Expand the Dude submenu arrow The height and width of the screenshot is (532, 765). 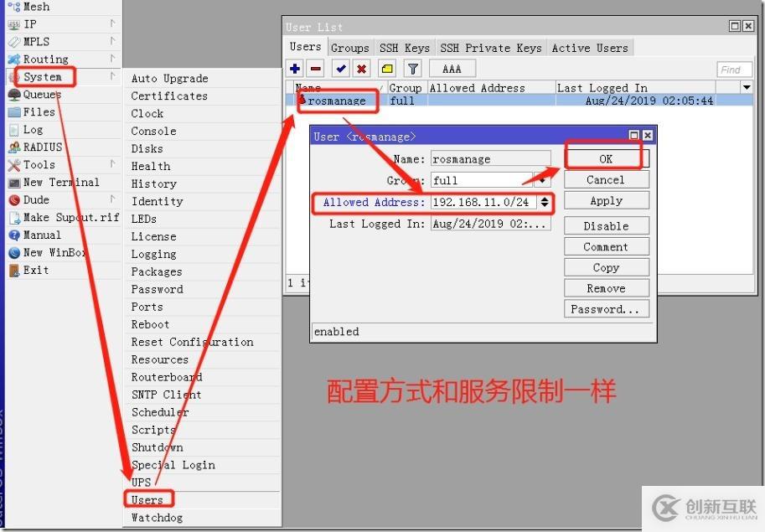coord(113,199)
